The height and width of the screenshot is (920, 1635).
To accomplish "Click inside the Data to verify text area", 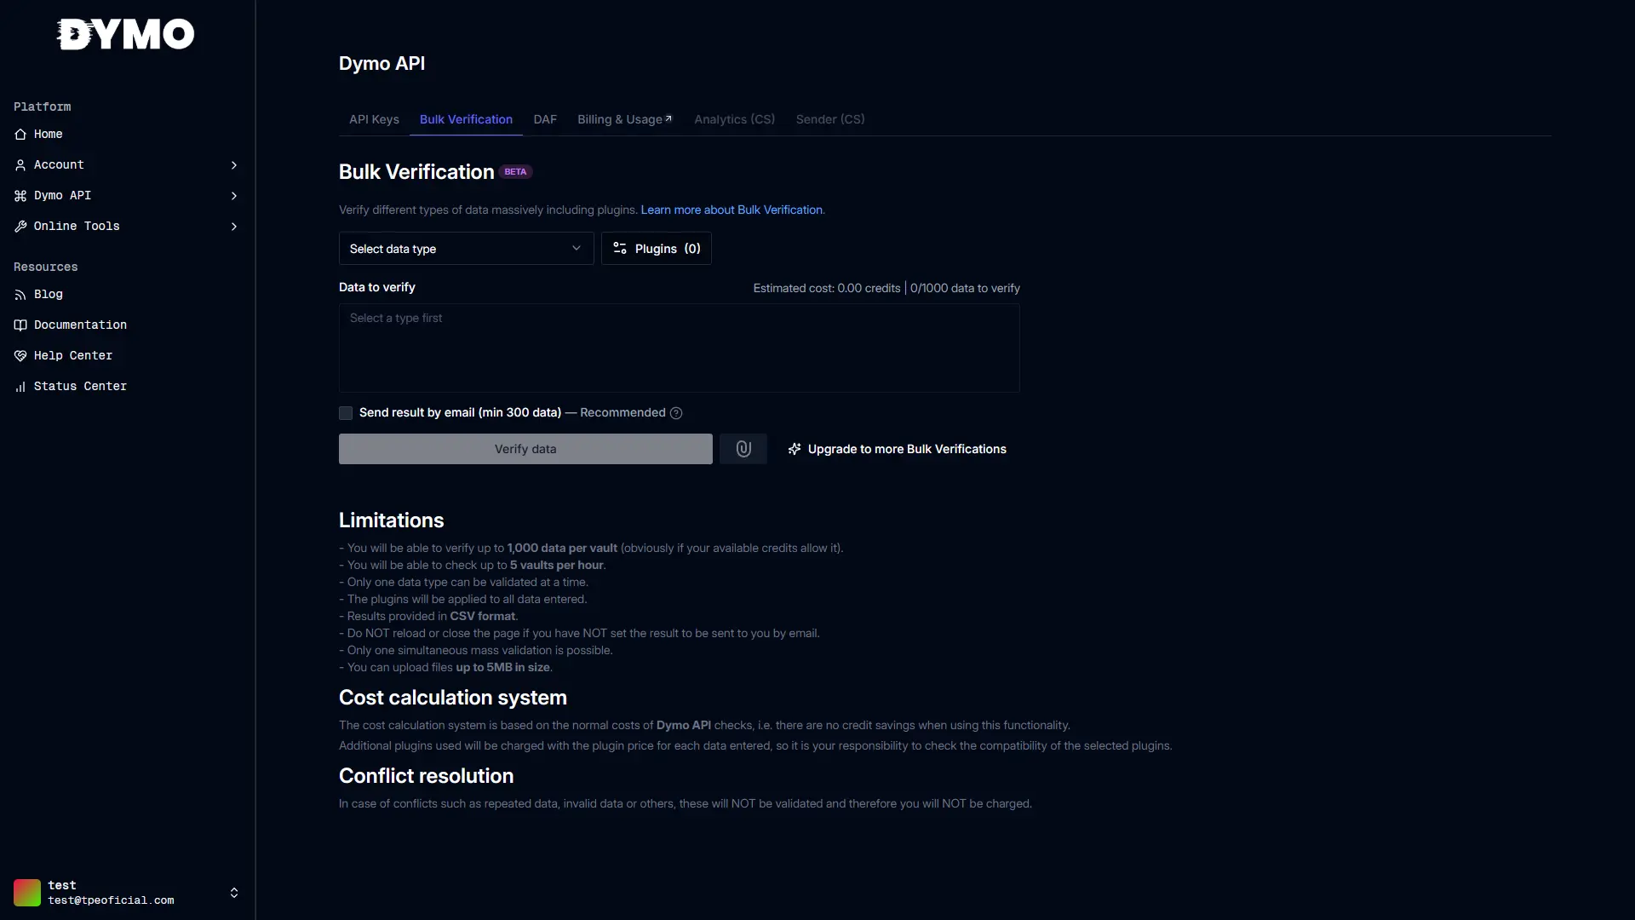I will (x=679, y=348).
